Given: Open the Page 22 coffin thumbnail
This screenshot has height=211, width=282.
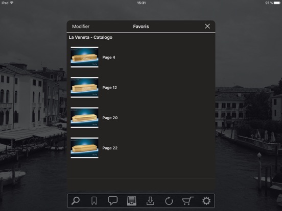Looking at the screenshot, I should point(84,148).
